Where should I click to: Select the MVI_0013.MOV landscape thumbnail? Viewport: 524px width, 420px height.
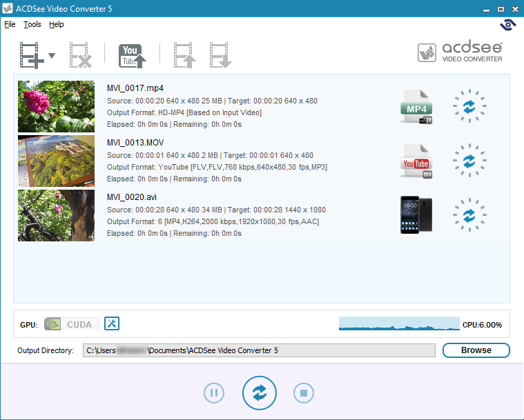pos(56,161)
